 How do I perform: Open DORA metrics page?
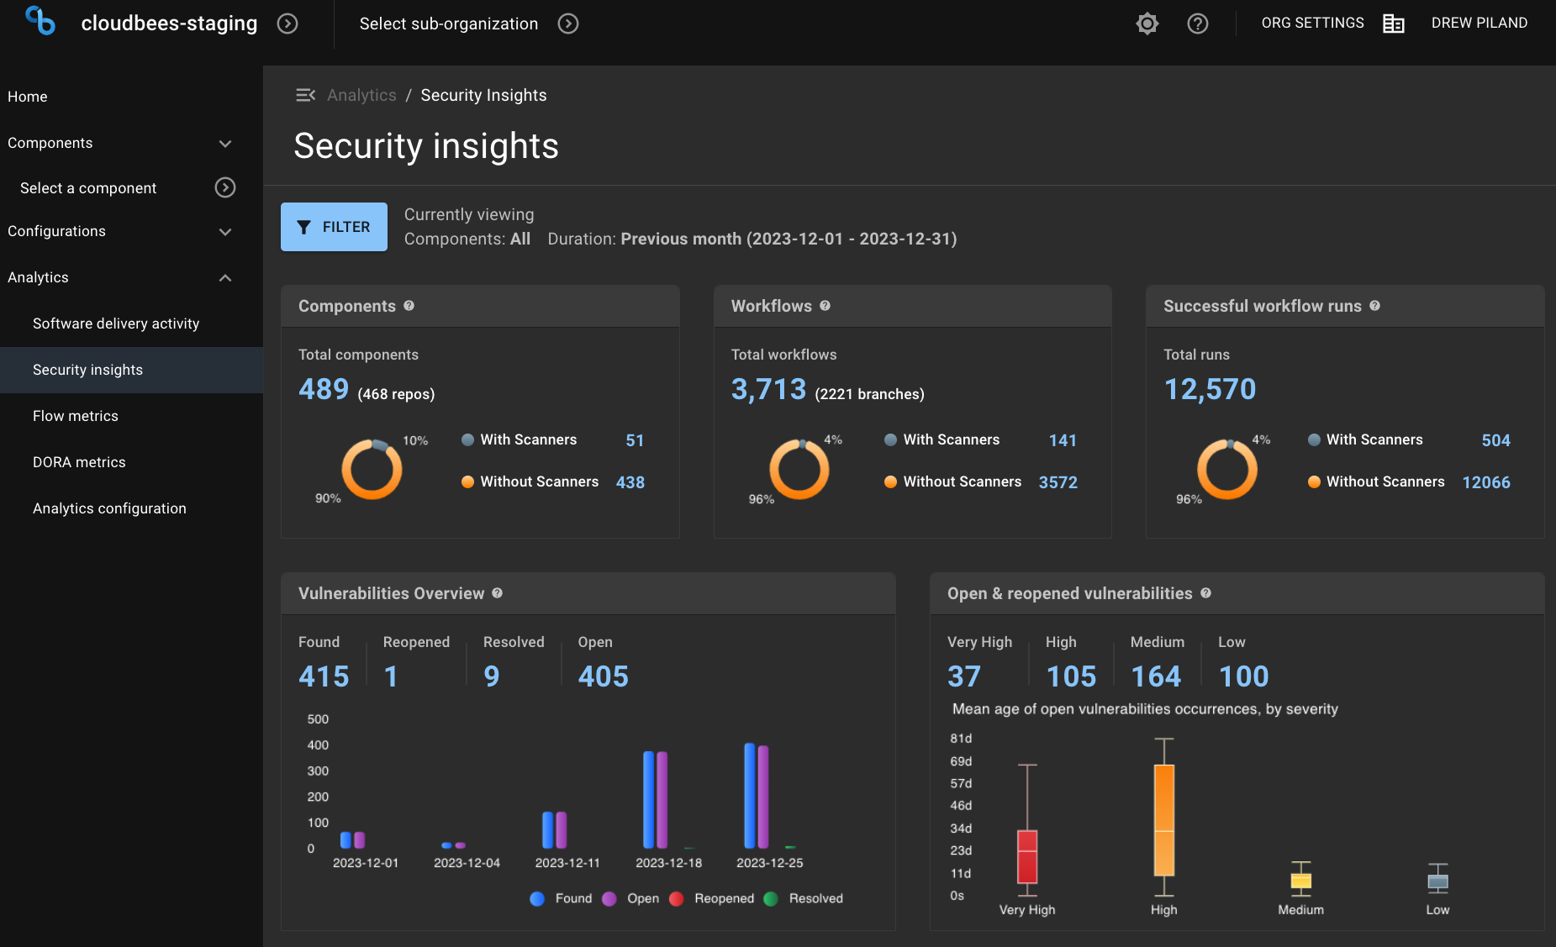tap(79, 462)
